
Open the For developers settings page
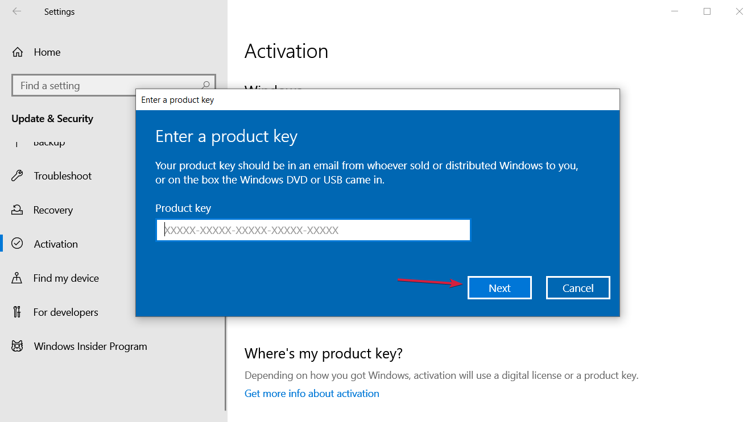coord(65,312)
